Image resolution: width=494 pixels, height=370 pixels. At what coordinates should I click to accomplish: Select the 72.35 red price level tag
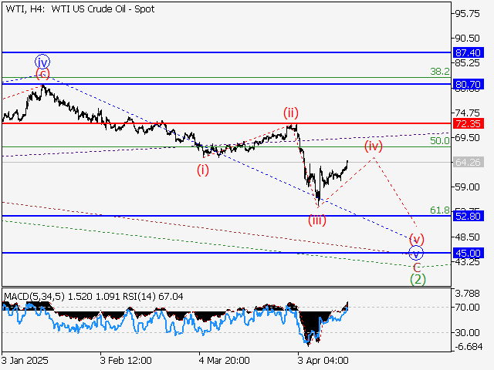coord(469,123)
